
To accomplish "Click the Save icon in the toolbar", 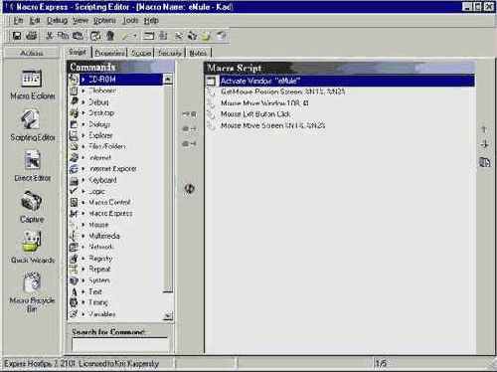I will click(x=16, y=36).
